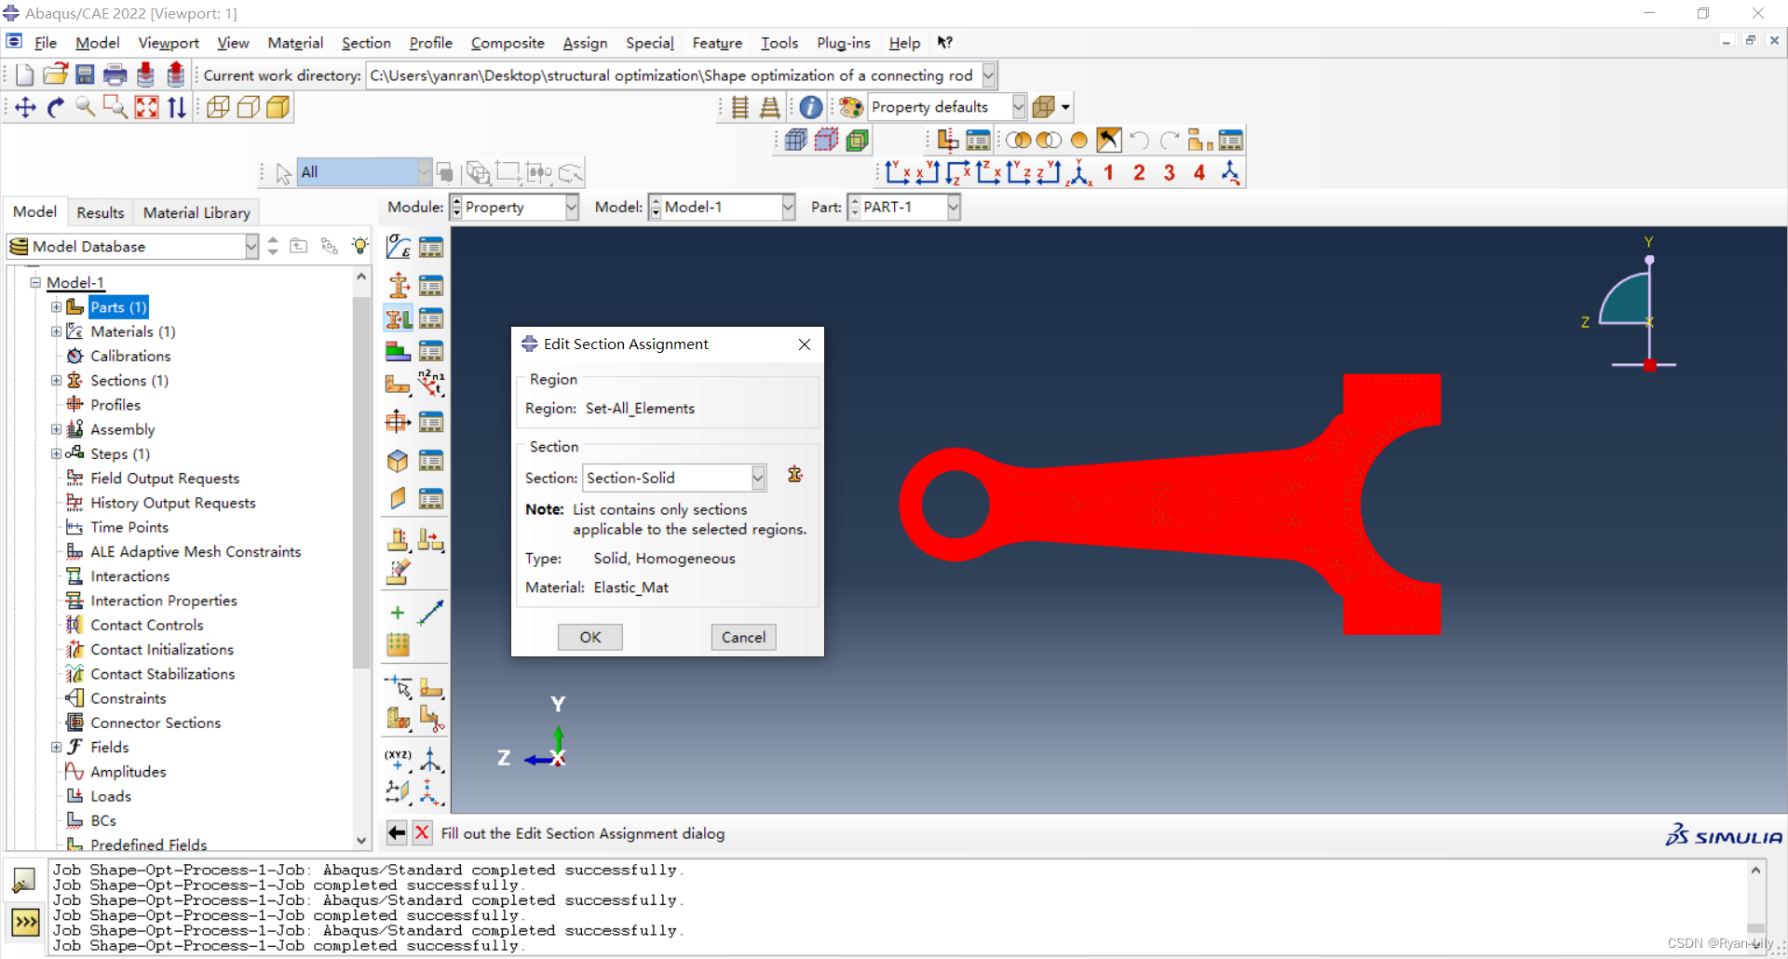Select Loads in the model tree
This screenshot has height=959, width=1788.
tap(111, 796)
